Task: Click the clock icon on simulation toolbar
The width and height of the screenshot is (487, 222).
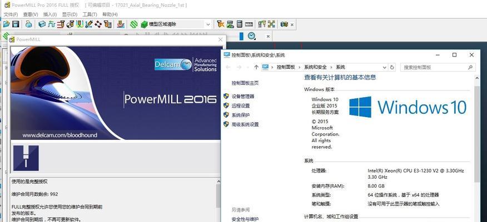Action: coord(252,36)
